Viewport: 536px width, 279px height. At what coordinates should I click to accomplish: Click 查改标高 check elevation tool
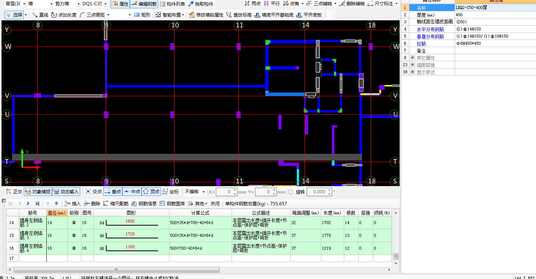[239, 15]
